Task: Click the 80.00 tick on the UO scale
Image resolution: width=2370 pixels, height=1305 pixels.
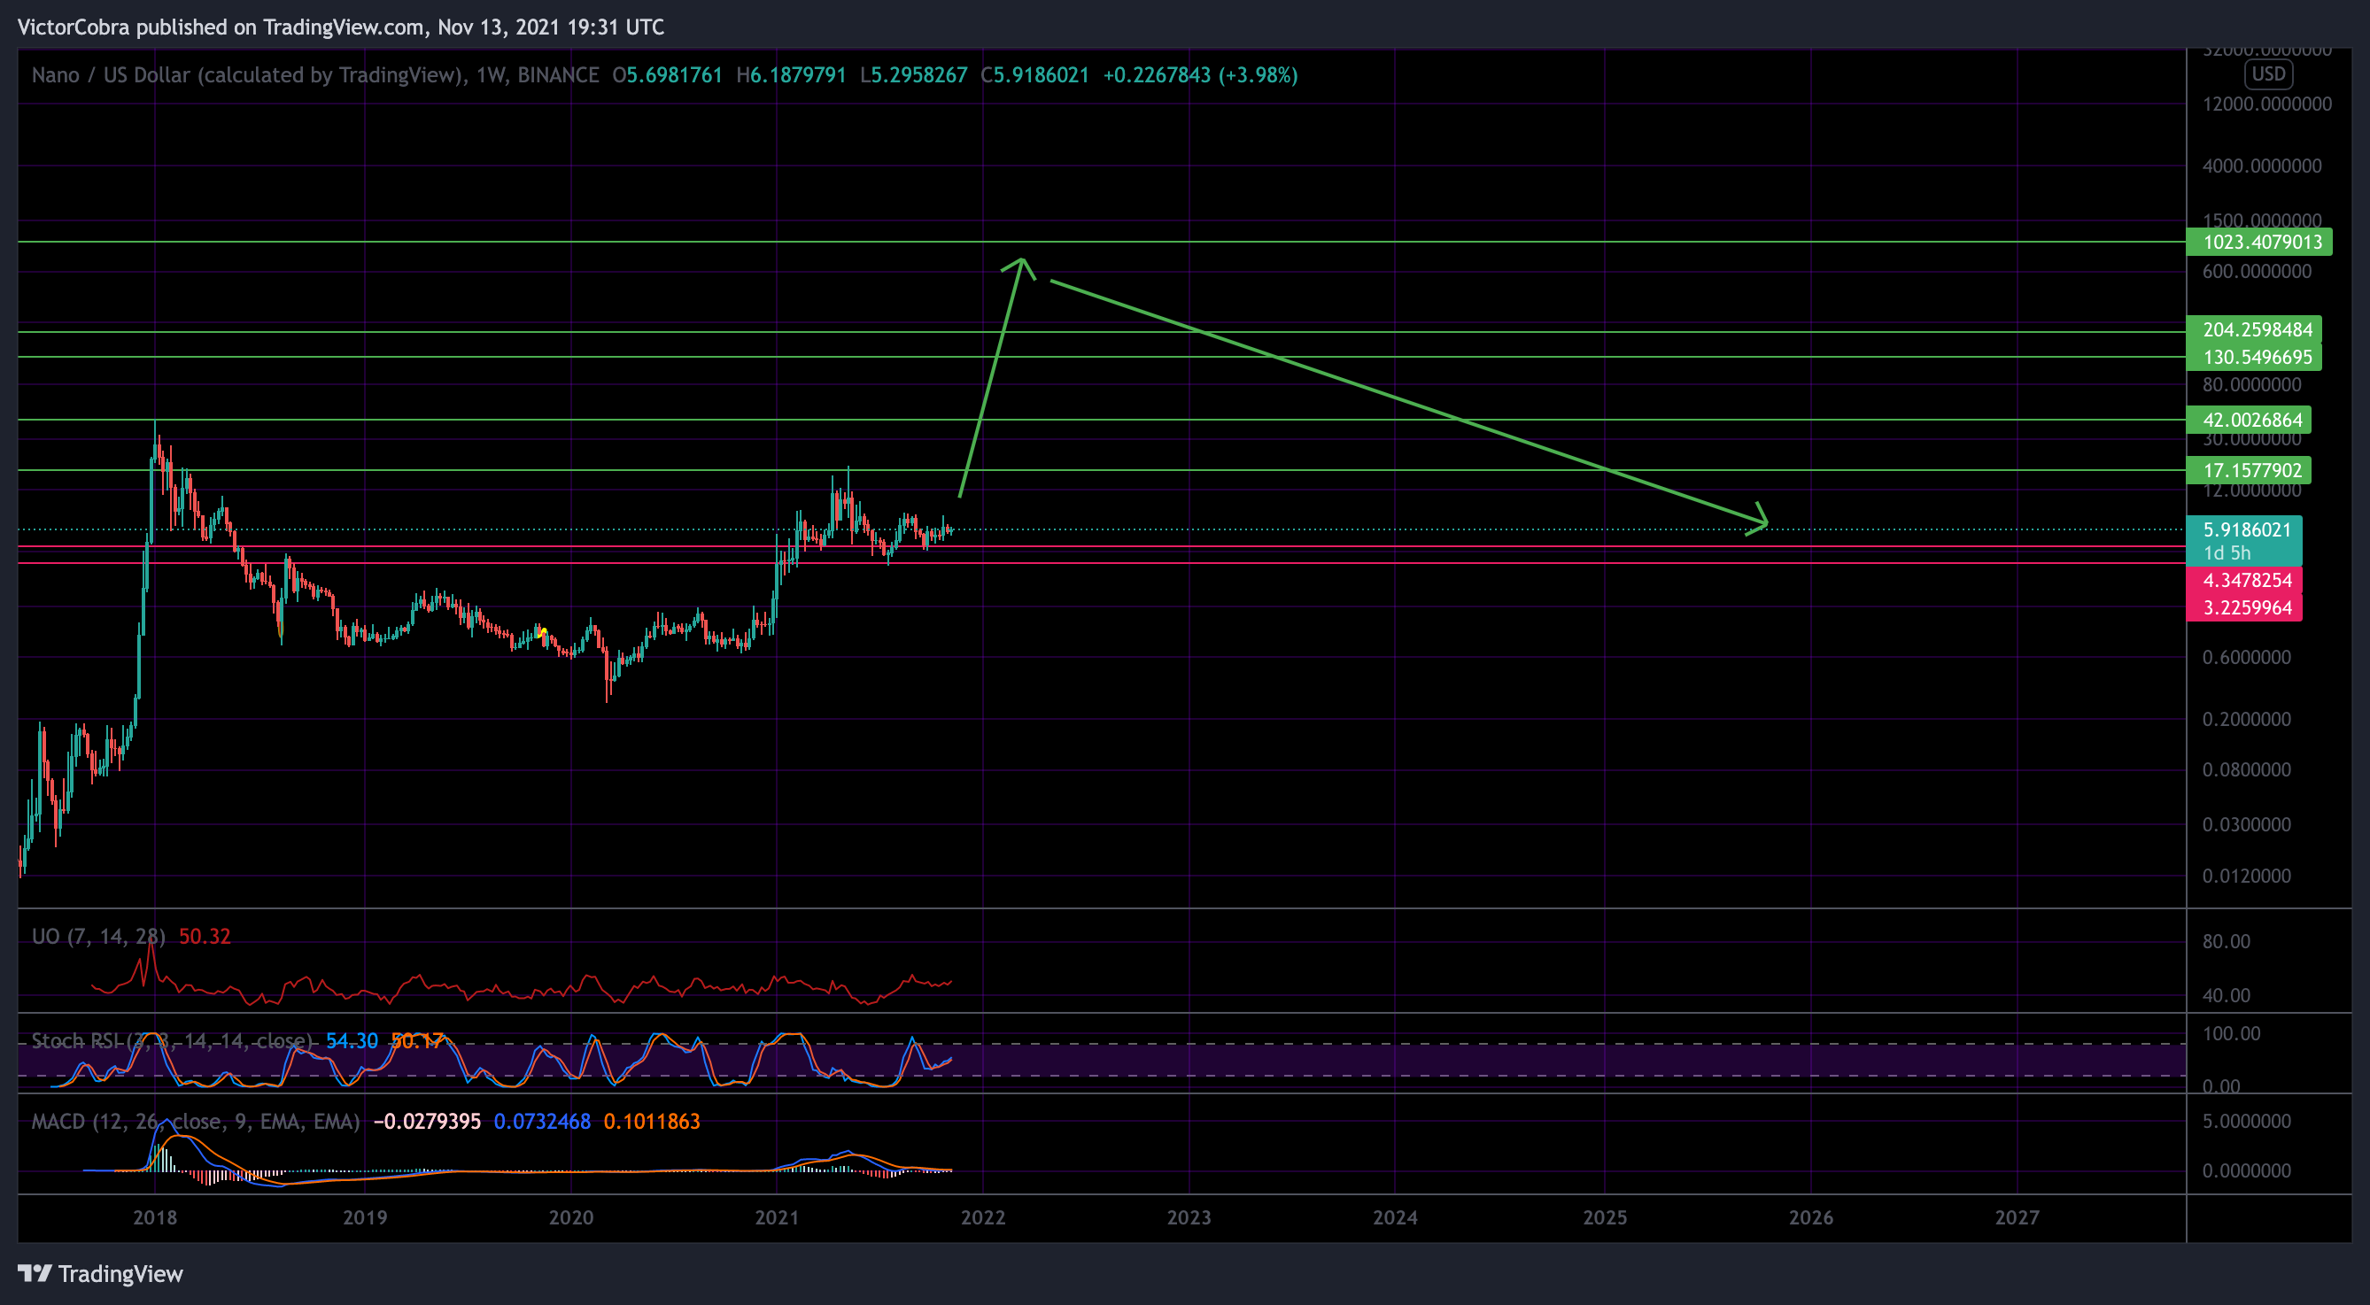Action: pos(2227,942)
